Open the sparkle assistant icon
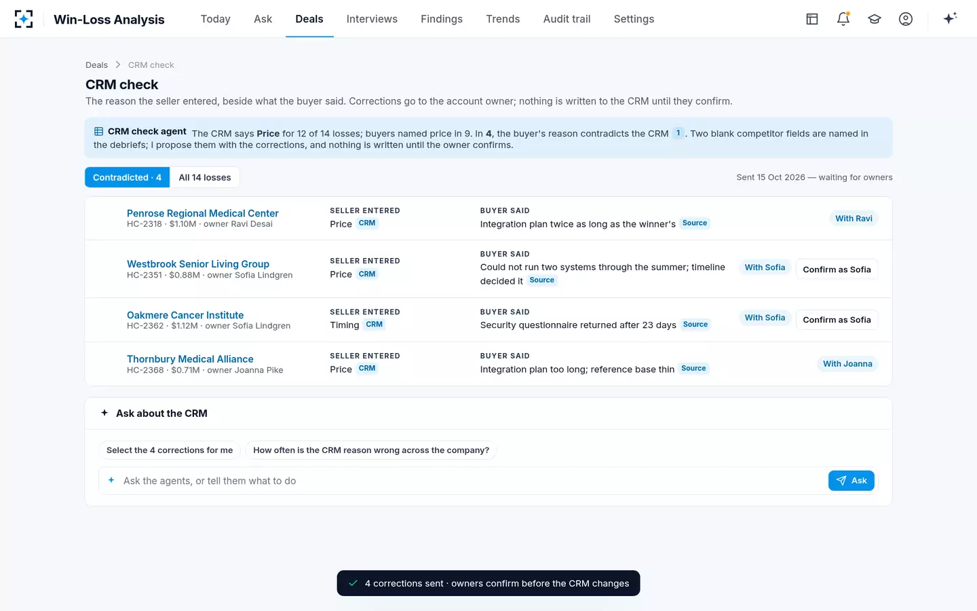This screenshot has height=611, width=977. (950, 19)
